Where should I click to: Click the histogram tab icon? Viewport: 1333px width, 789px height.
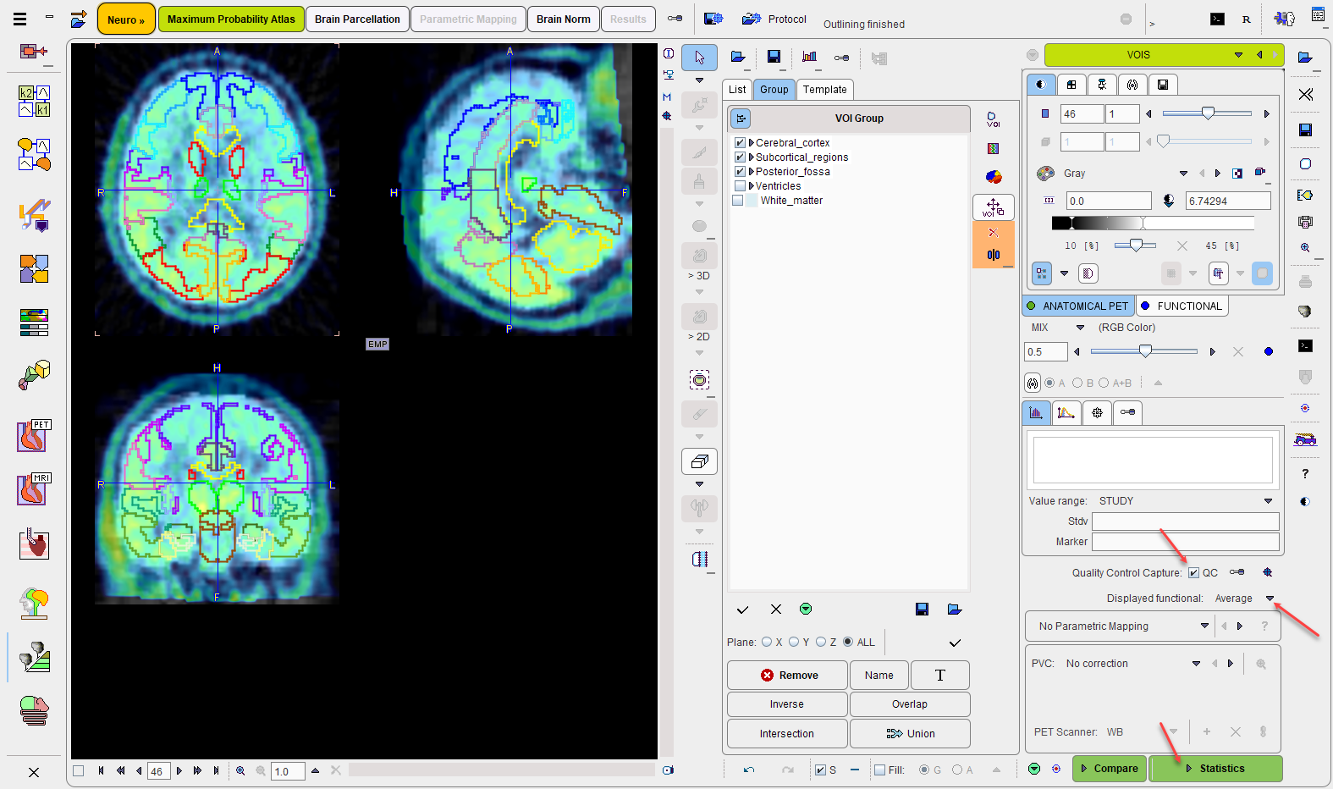pyautogui.click(x=1037, y=412)
